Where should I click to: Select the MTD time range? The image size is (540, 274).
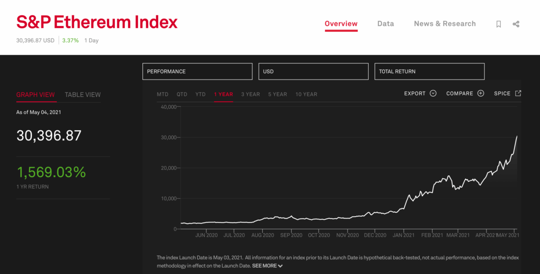tap(162, 94)
